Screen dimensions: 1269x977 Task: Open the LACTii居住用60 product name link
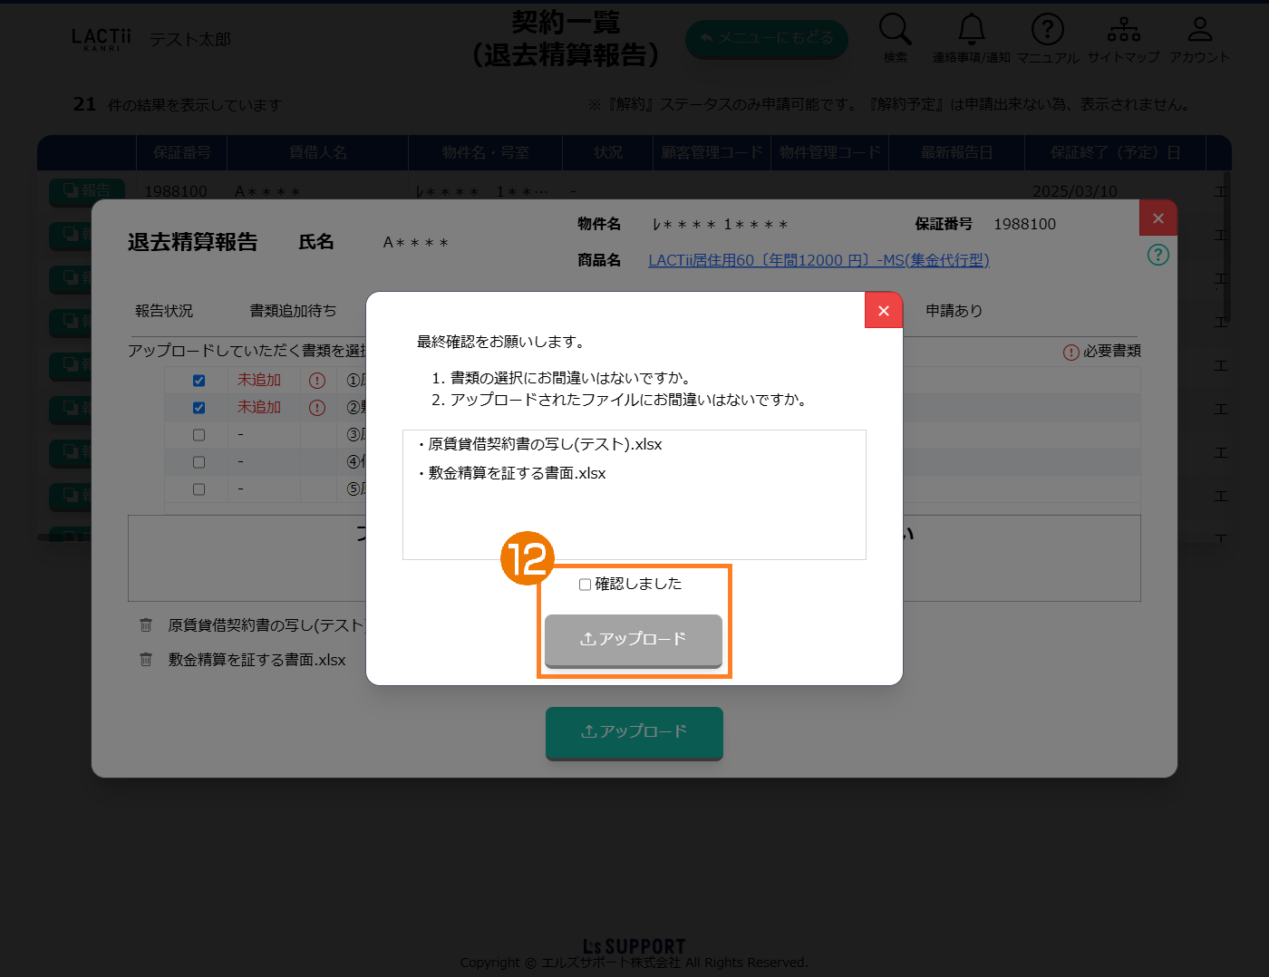(818, 260)
